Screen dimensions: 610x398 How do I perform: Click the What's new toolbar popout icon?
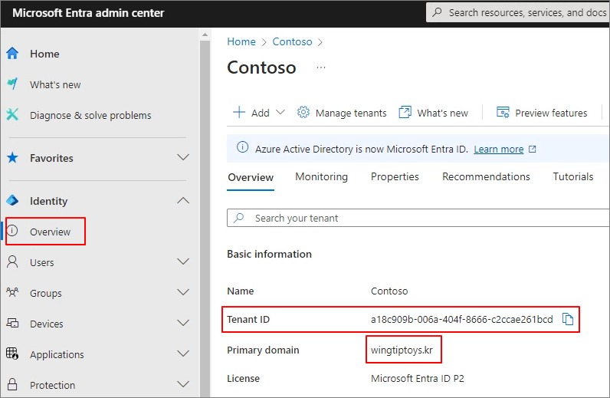pos(405,112)
